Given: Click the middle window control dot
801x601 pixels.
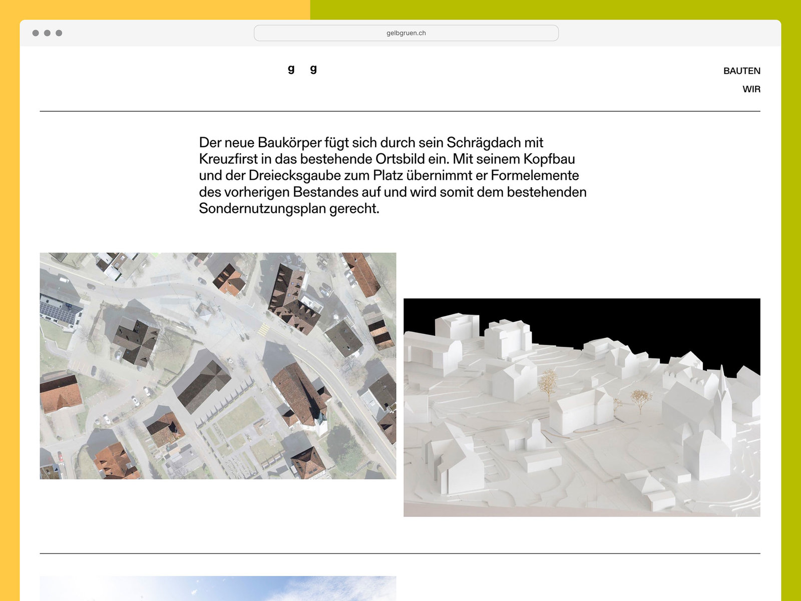Looking at the screenshot, I should tap(47, 33).
